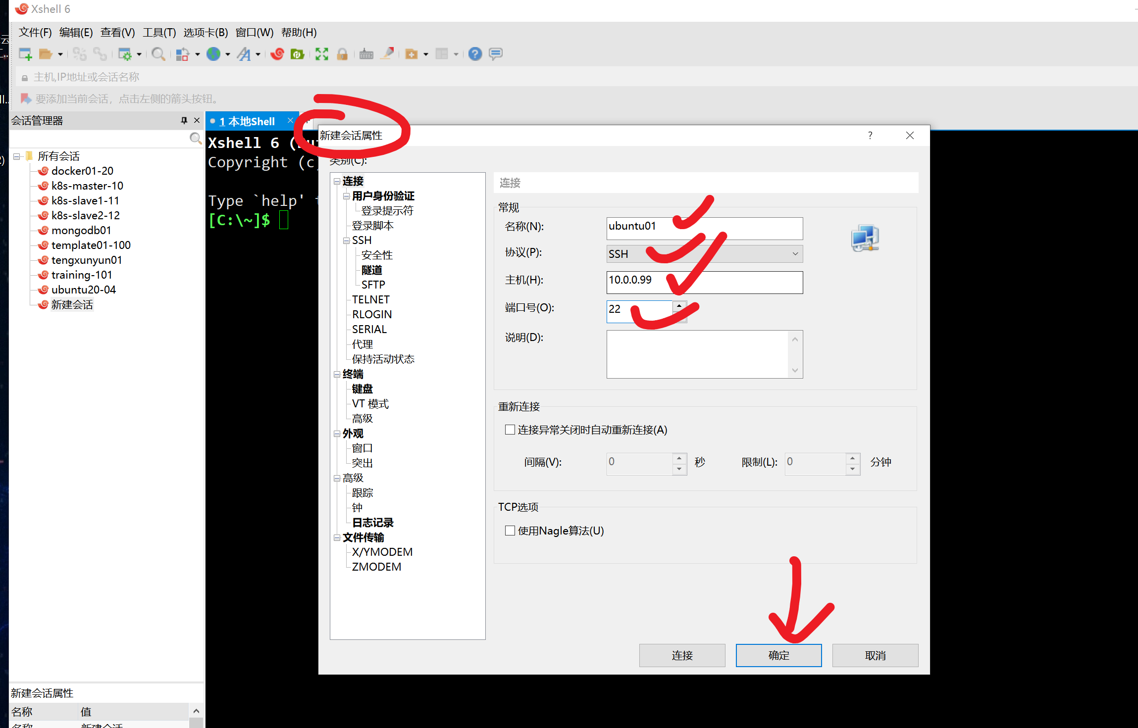This screenshot has height=728, width=1138.
Task: Open the 帮助(H) menu
Action: point(299,33)
